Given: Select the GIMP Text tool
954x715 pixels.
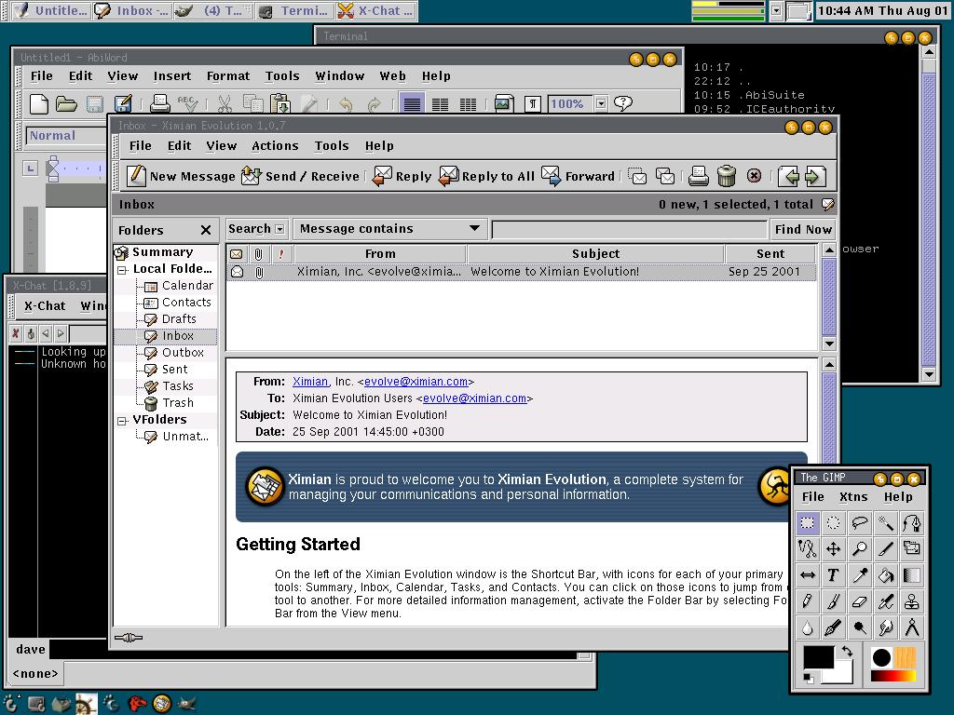Looking at the screenshot, I should [x=833, y=575].
